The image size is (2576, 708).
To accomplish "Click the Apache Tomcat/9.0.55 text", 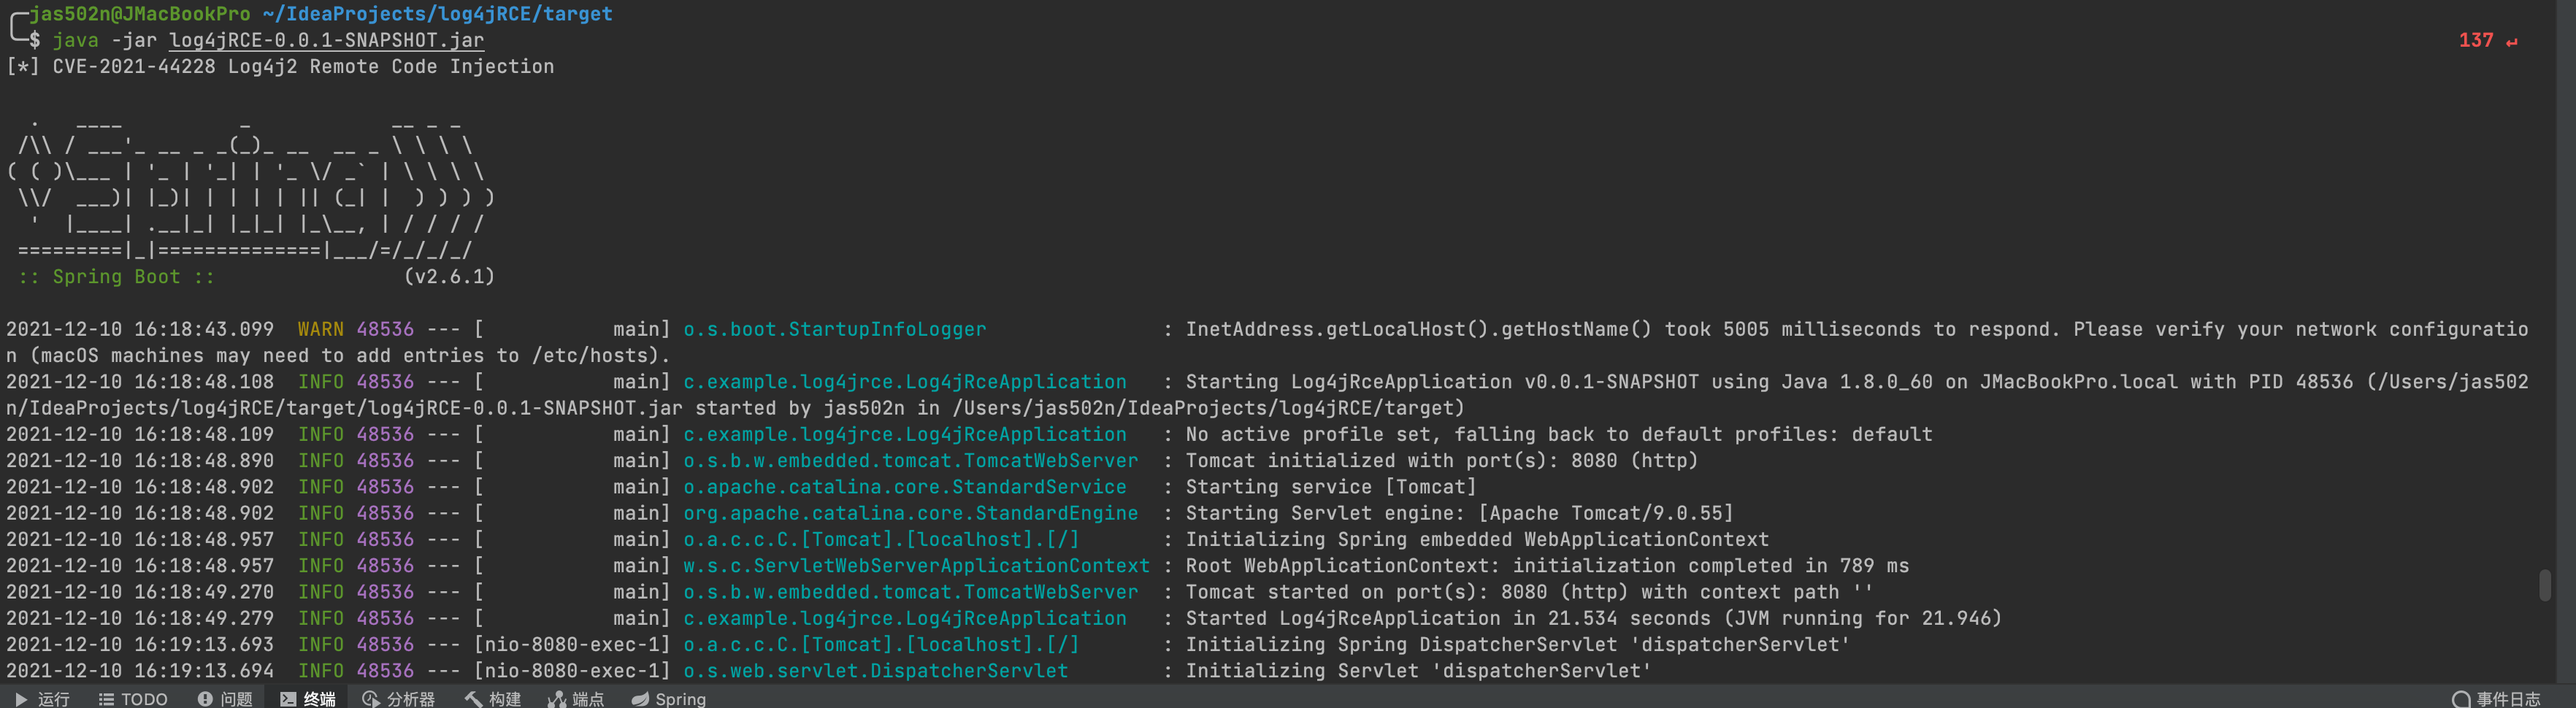I will pyautogui.click(x=1606, y=513).
